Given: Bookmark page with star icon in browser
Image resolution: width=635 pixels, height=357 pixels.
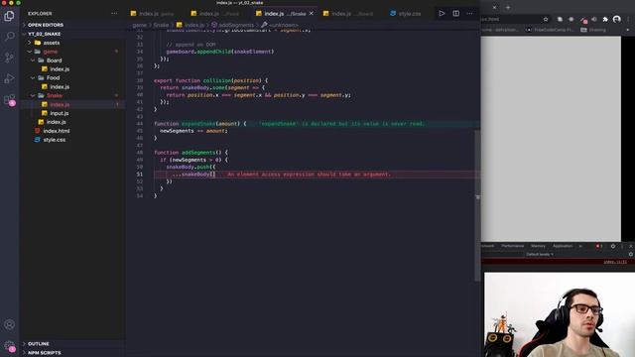Looking at the screenshot, I should click(546, 19).
